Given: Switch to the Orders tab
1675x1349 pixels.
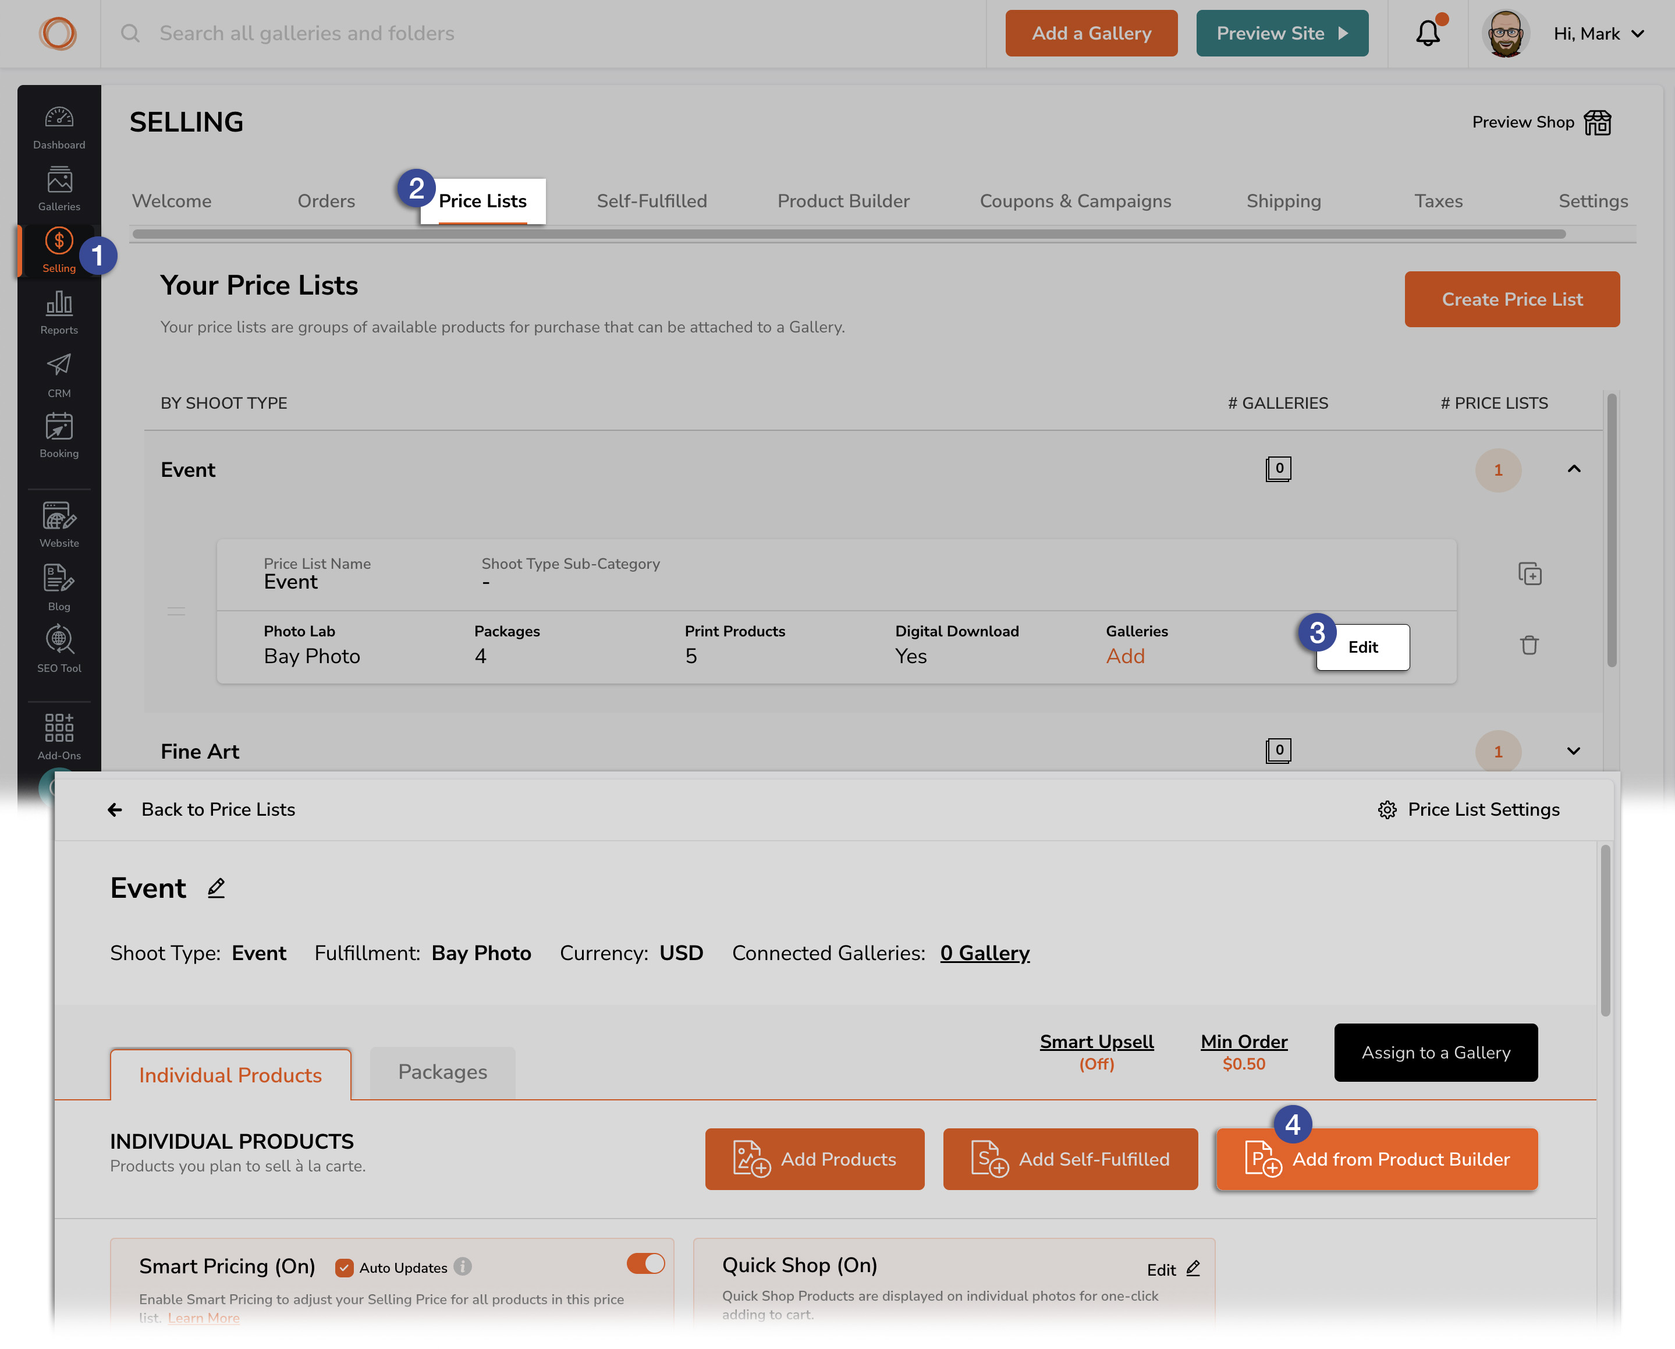Looking at the screenshot, I should pos(327,201).
